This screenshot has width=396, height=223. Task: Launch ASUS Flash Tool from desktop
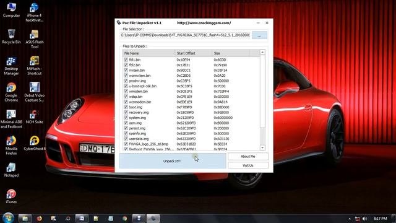pos(35,39)
